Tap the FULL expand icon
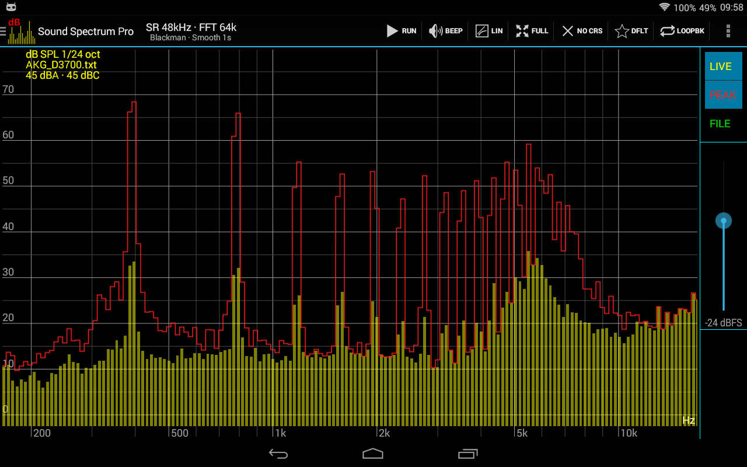This screenshot has height=467, width=747. tap(522, 31)
